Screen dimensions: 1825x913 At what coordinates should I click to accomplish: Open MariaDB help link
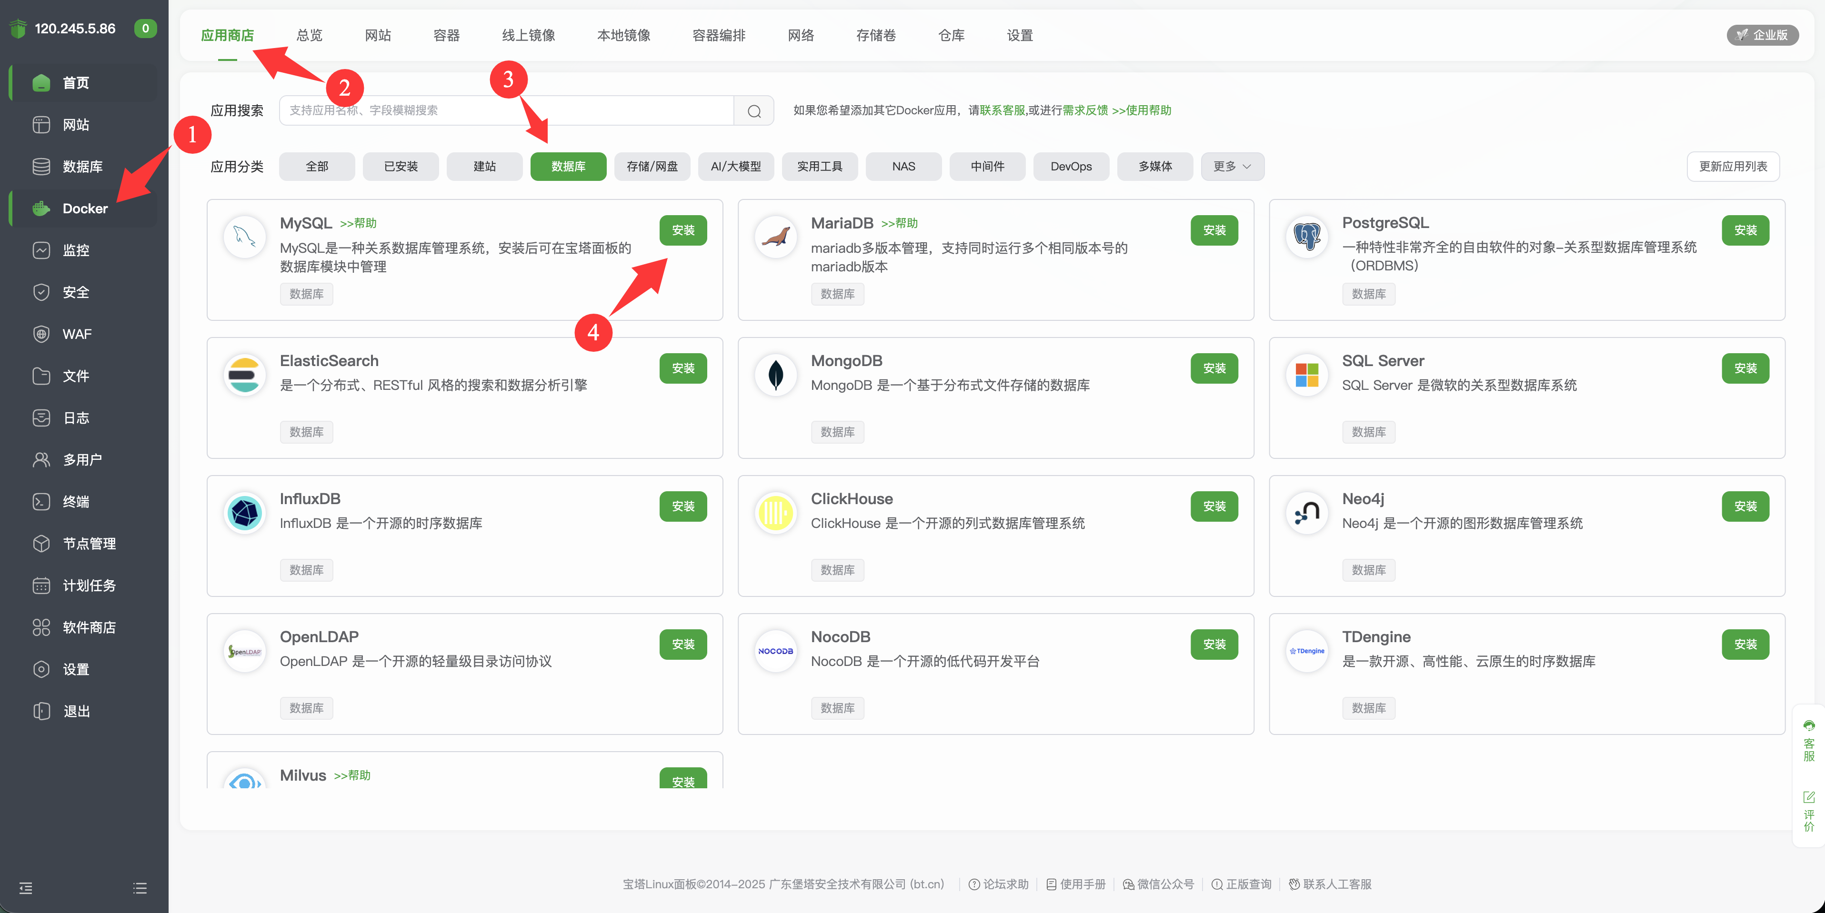coord(899,223)
